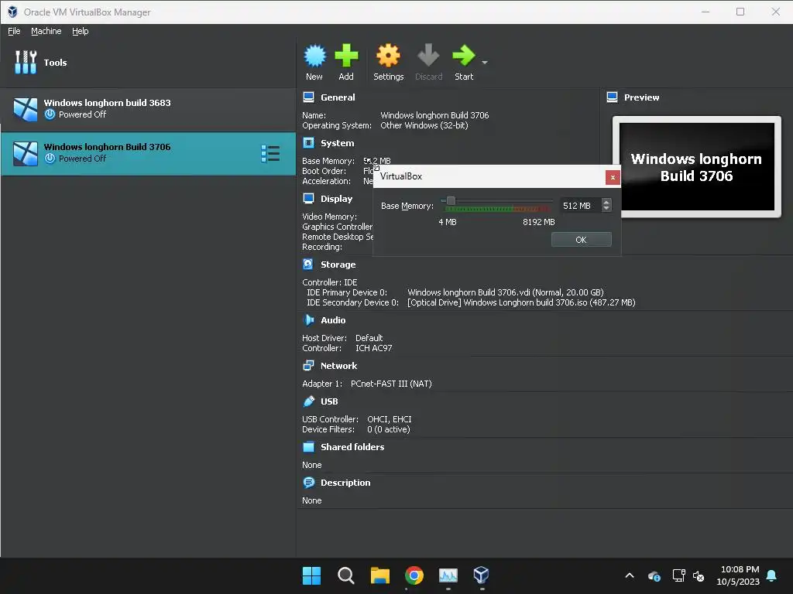Image resolution: width=793 pixels, height=594 pixels.
Task: Click the Preview panel header
Action: (x=641, y=97)
